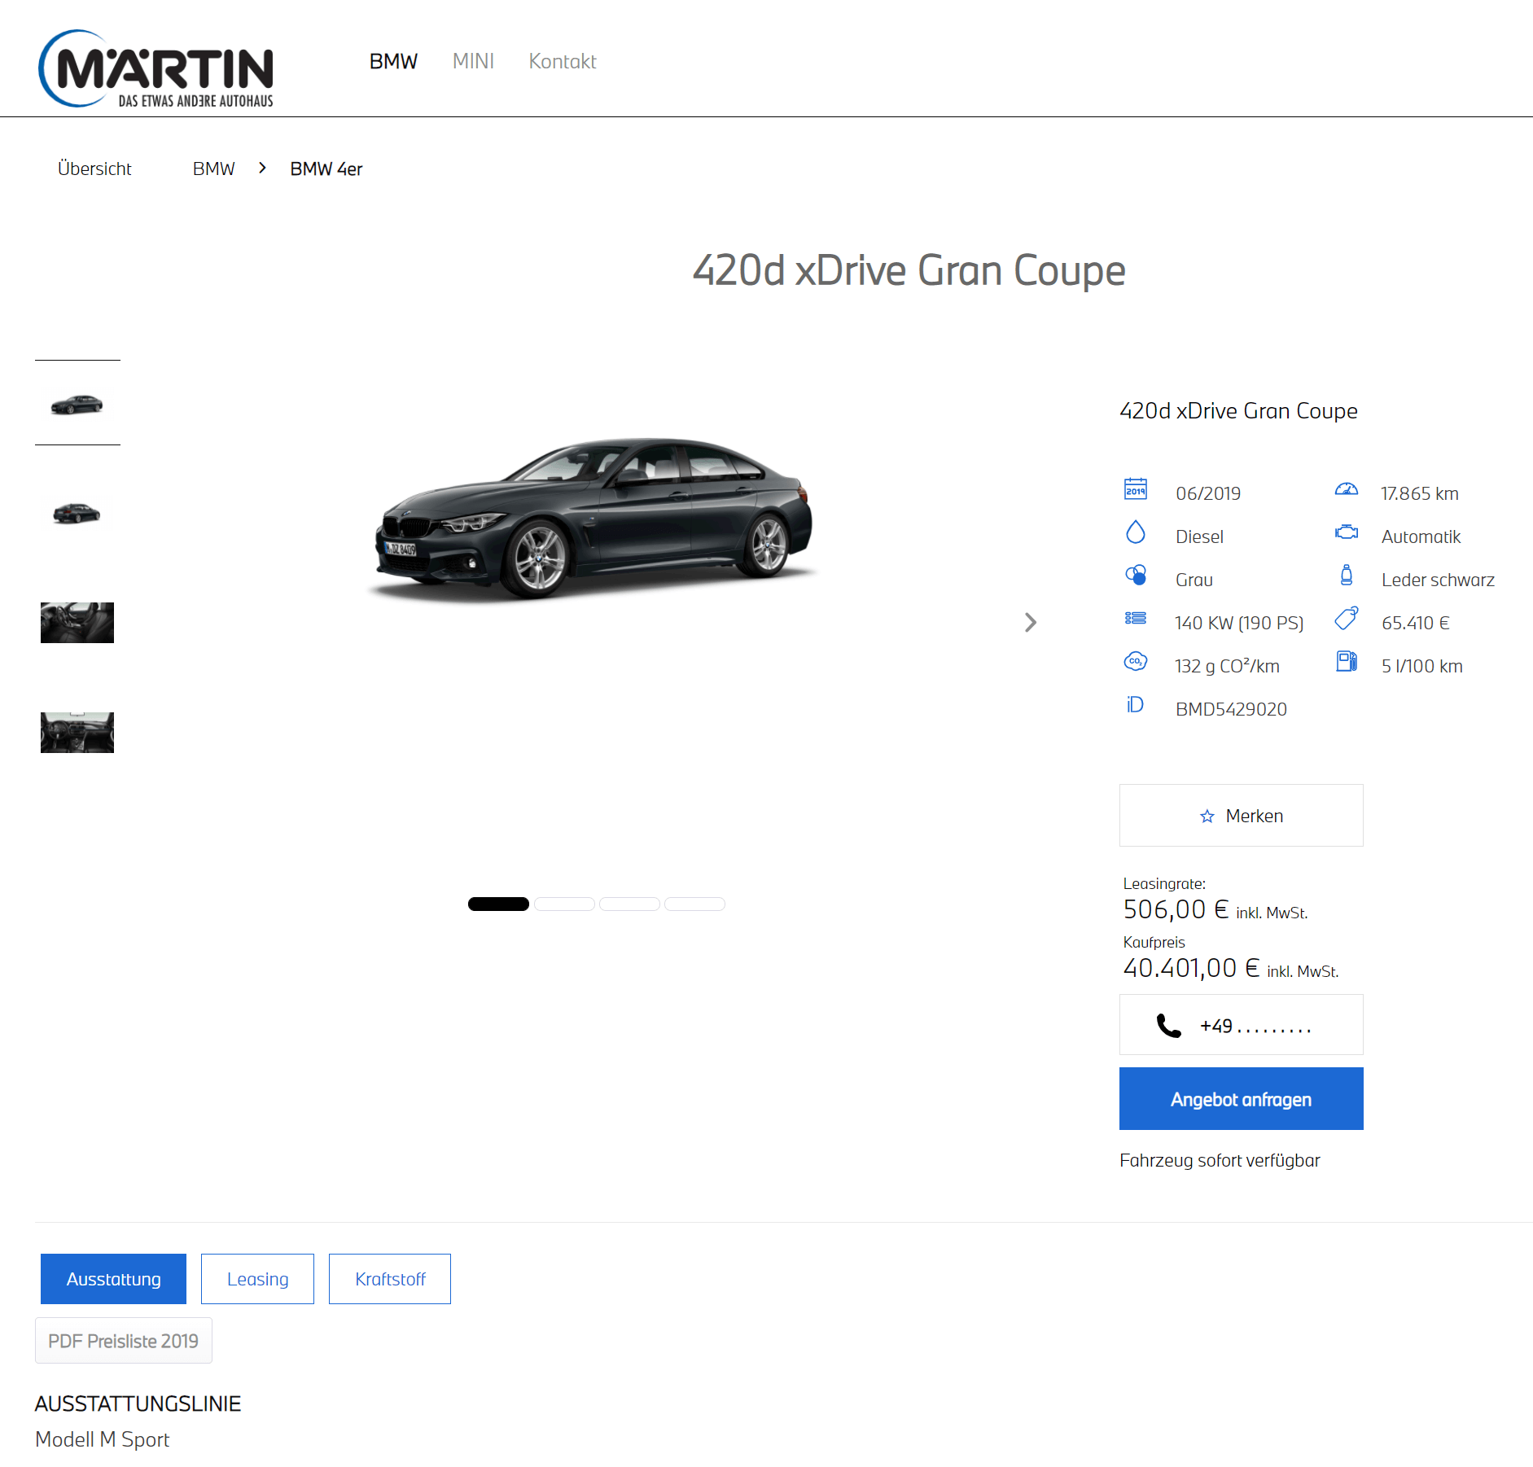Download the PDF Preisliste 2019
The image size is (1533, 1467).
pyautogui.click(x=124, y=1341)
